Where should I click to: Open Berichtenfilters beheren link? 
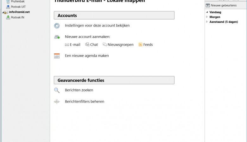pyautogui.click(x=85, y=102)
